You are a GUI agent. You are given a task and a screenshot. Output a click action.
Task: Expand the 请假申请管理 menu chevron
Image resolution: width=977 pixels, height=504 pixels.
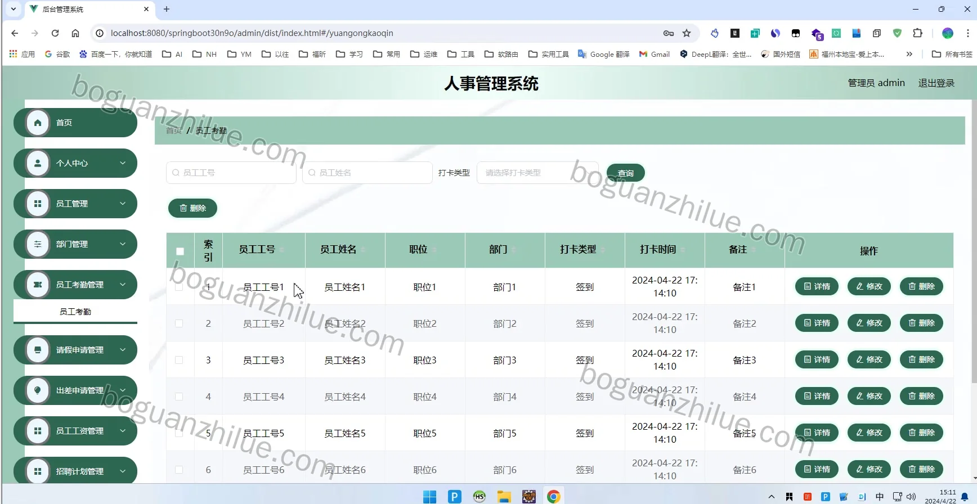coord(123,350)
